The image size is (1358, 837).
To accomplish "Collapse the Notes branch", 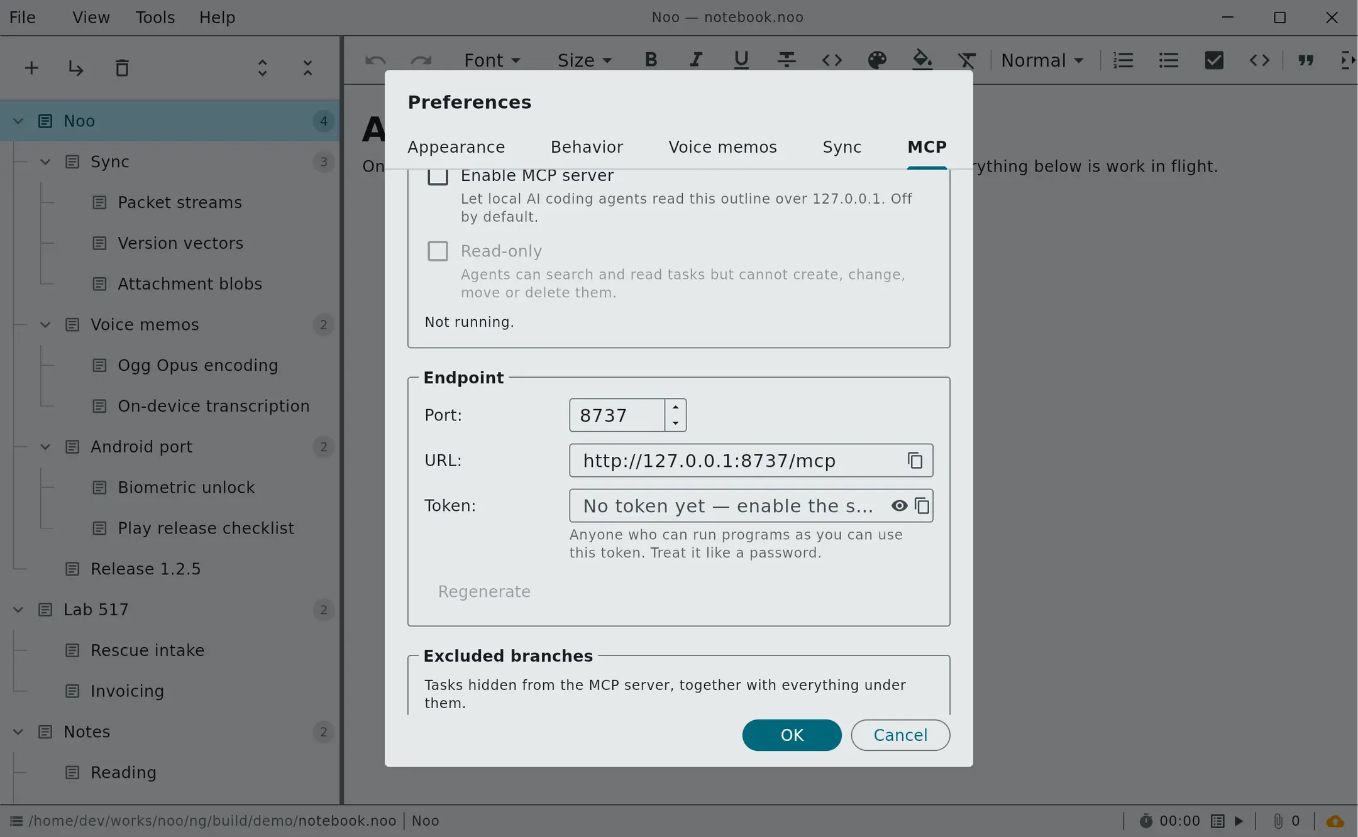I will (x=18, y=731).
